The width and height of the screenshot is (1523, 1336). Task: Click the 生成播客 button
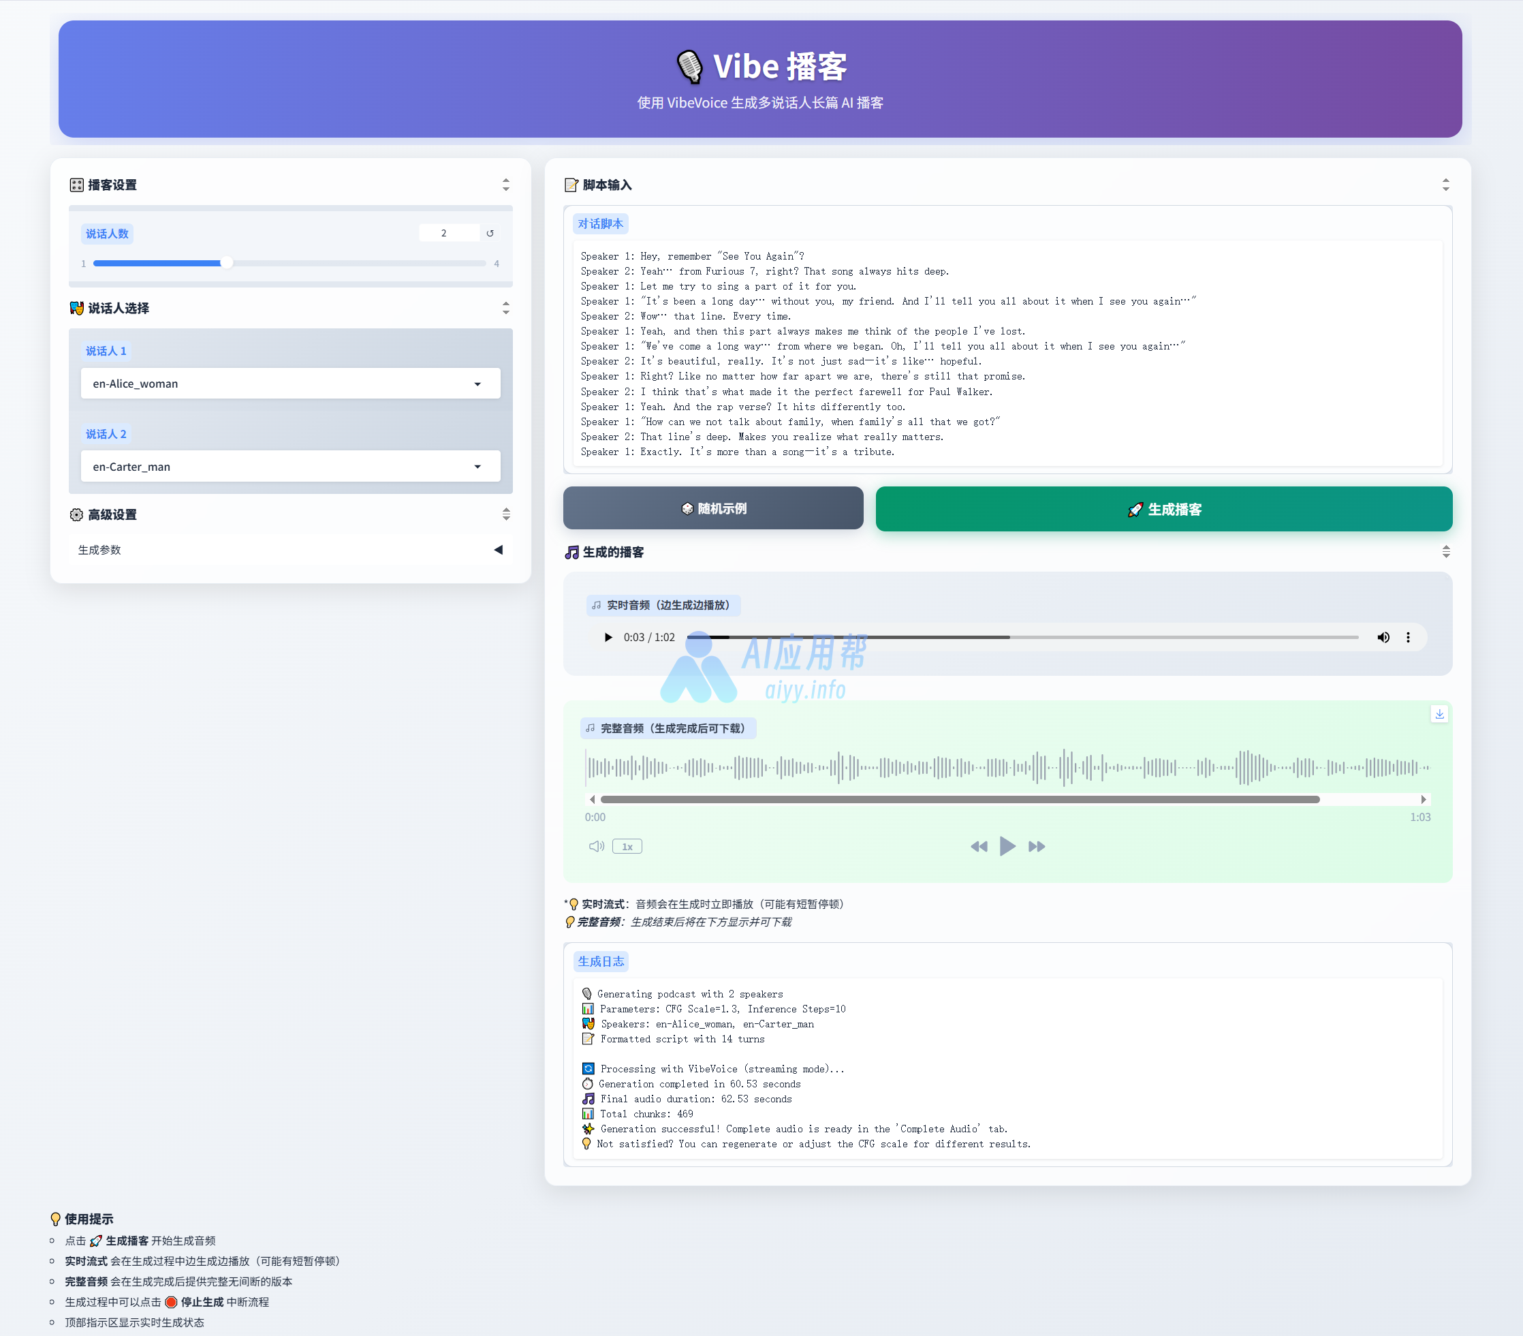pyautogui.click(x=1163, y=509)
